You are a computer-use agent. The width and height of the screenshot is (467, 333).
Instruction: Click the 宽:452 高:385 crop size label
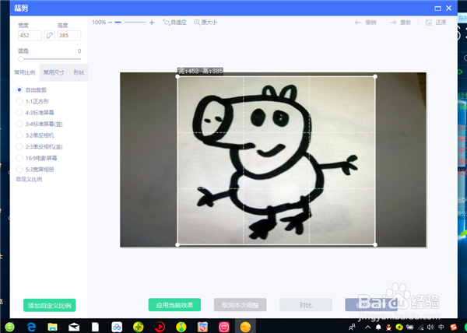[x=200, y=71]
